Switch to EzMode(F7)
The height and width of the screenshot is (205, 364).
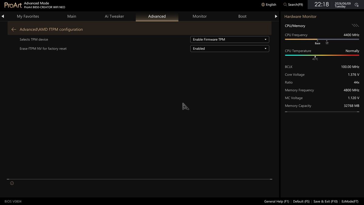coord(350,201)
